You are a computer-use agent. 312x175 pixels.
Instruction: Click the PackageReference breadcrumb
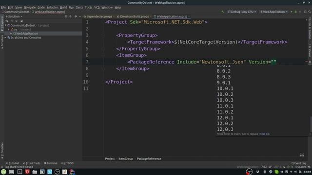click(x=149, y=159)
